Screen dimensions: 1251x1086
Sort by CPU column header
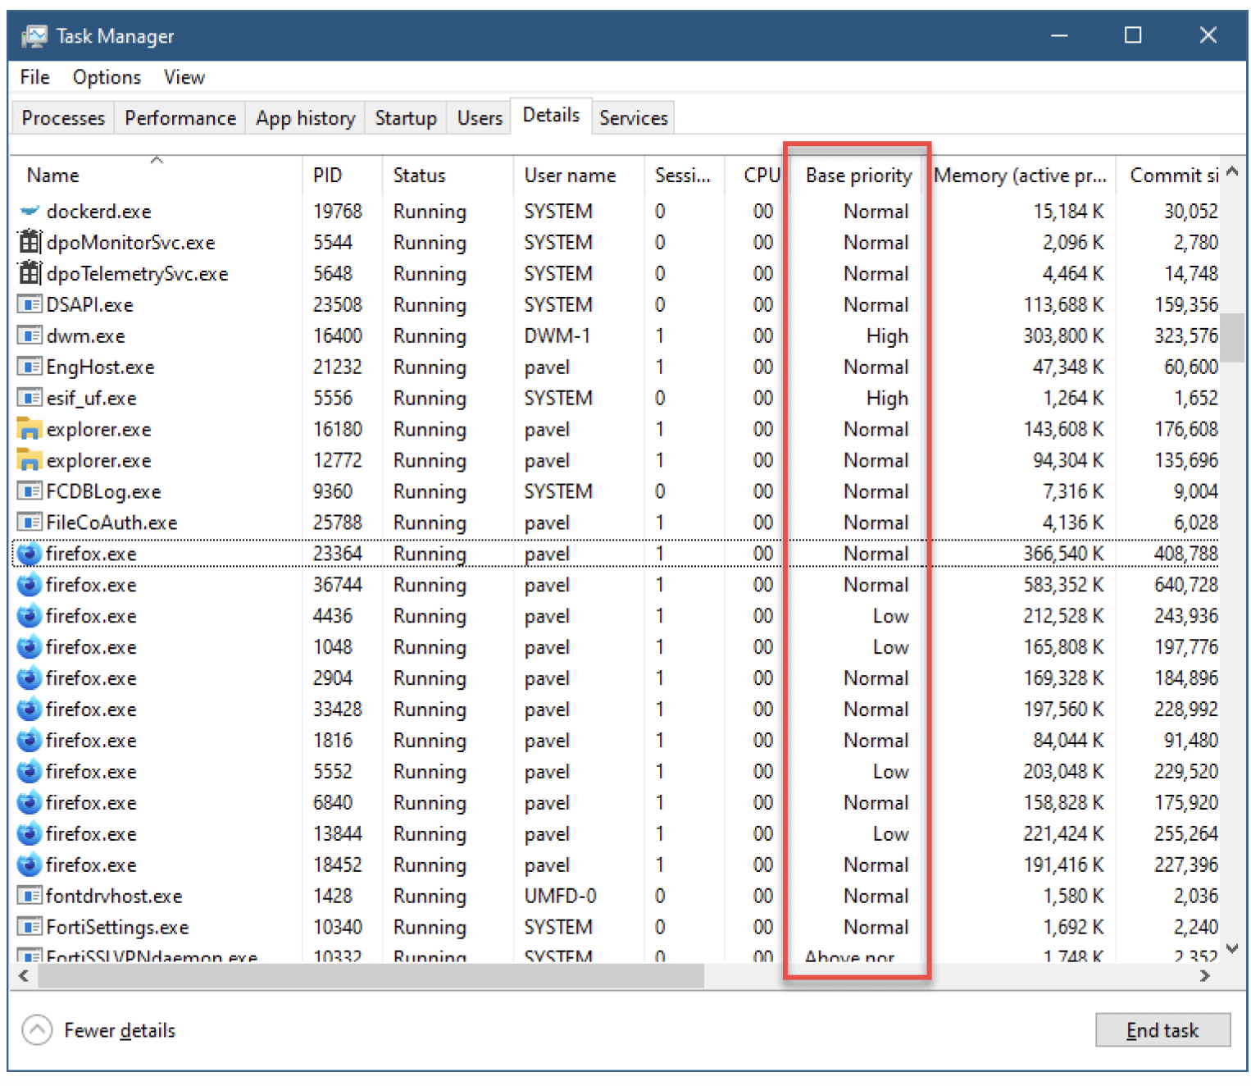coord(756,176)
